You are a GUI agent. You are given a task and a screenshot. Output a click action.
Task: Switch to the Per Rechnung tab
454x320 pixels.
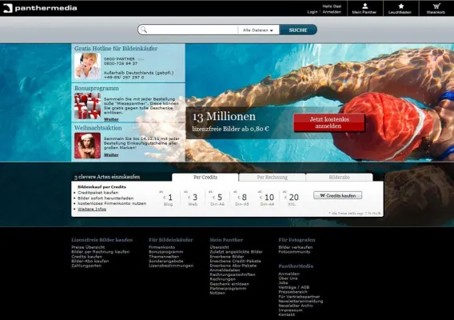273,177
